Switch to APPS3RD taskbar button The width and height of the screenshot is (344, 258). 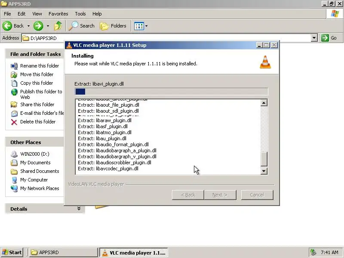(63, 252)
